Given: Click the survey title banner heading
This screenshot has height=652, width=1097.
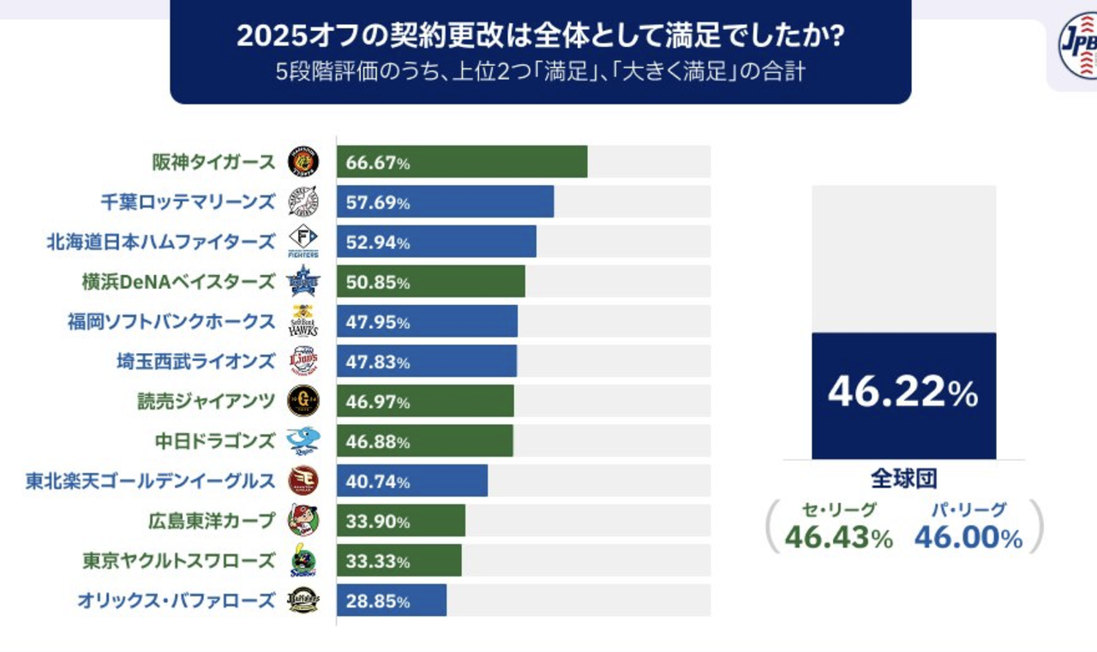Looking at the screenshot, I should coord(541,36).
